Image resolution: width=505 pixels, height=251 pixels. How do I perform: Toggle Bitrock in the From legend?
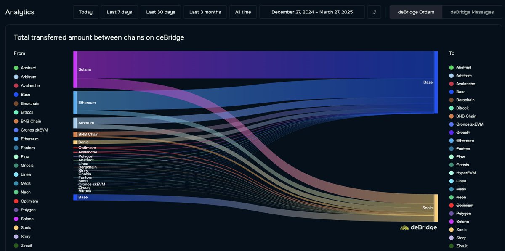(x=24, y=112)
